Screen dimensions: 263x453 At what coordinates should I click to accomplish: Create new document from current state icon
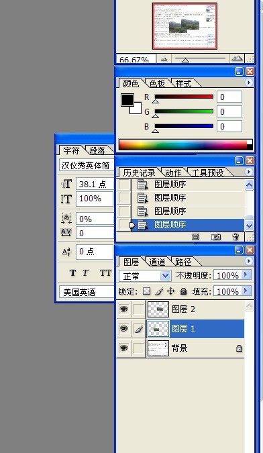click(195, 237)
